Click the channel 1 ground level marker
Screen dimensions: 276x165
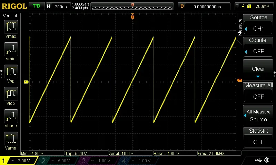(26, 82)
